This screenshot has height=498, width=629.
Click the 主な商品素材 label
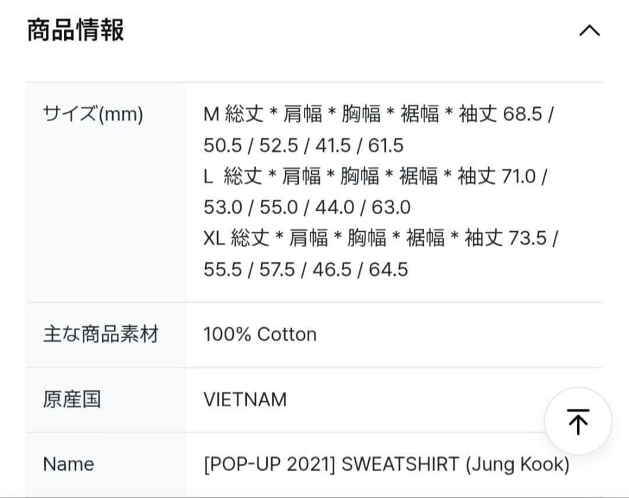(101, 334)
